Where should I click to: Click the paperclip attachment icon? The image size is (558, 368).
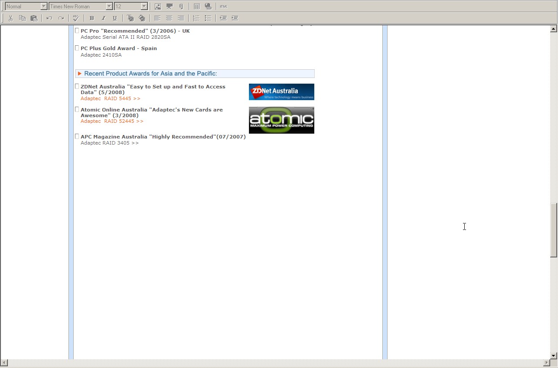click(181, 7)
